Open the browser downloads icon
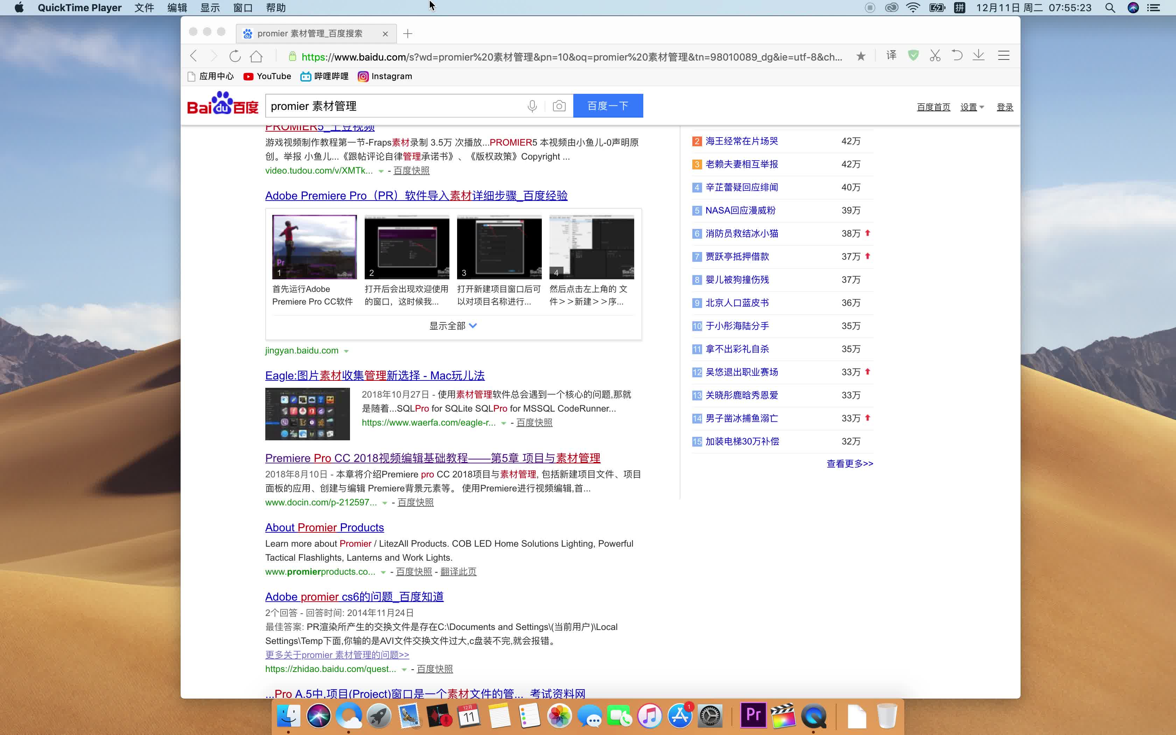Screen dimensions: 1176x735 tap(979, 55)
